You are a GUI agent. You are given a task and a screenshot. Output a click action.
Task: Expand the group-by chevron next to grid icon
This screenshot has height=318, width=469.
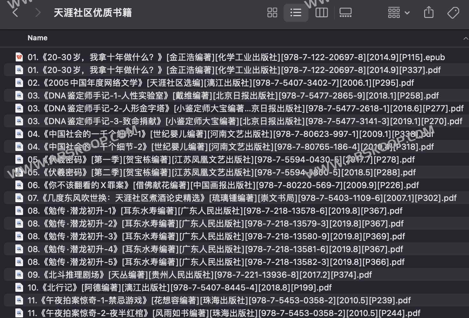pyautogui.click(x=407, y=12)
